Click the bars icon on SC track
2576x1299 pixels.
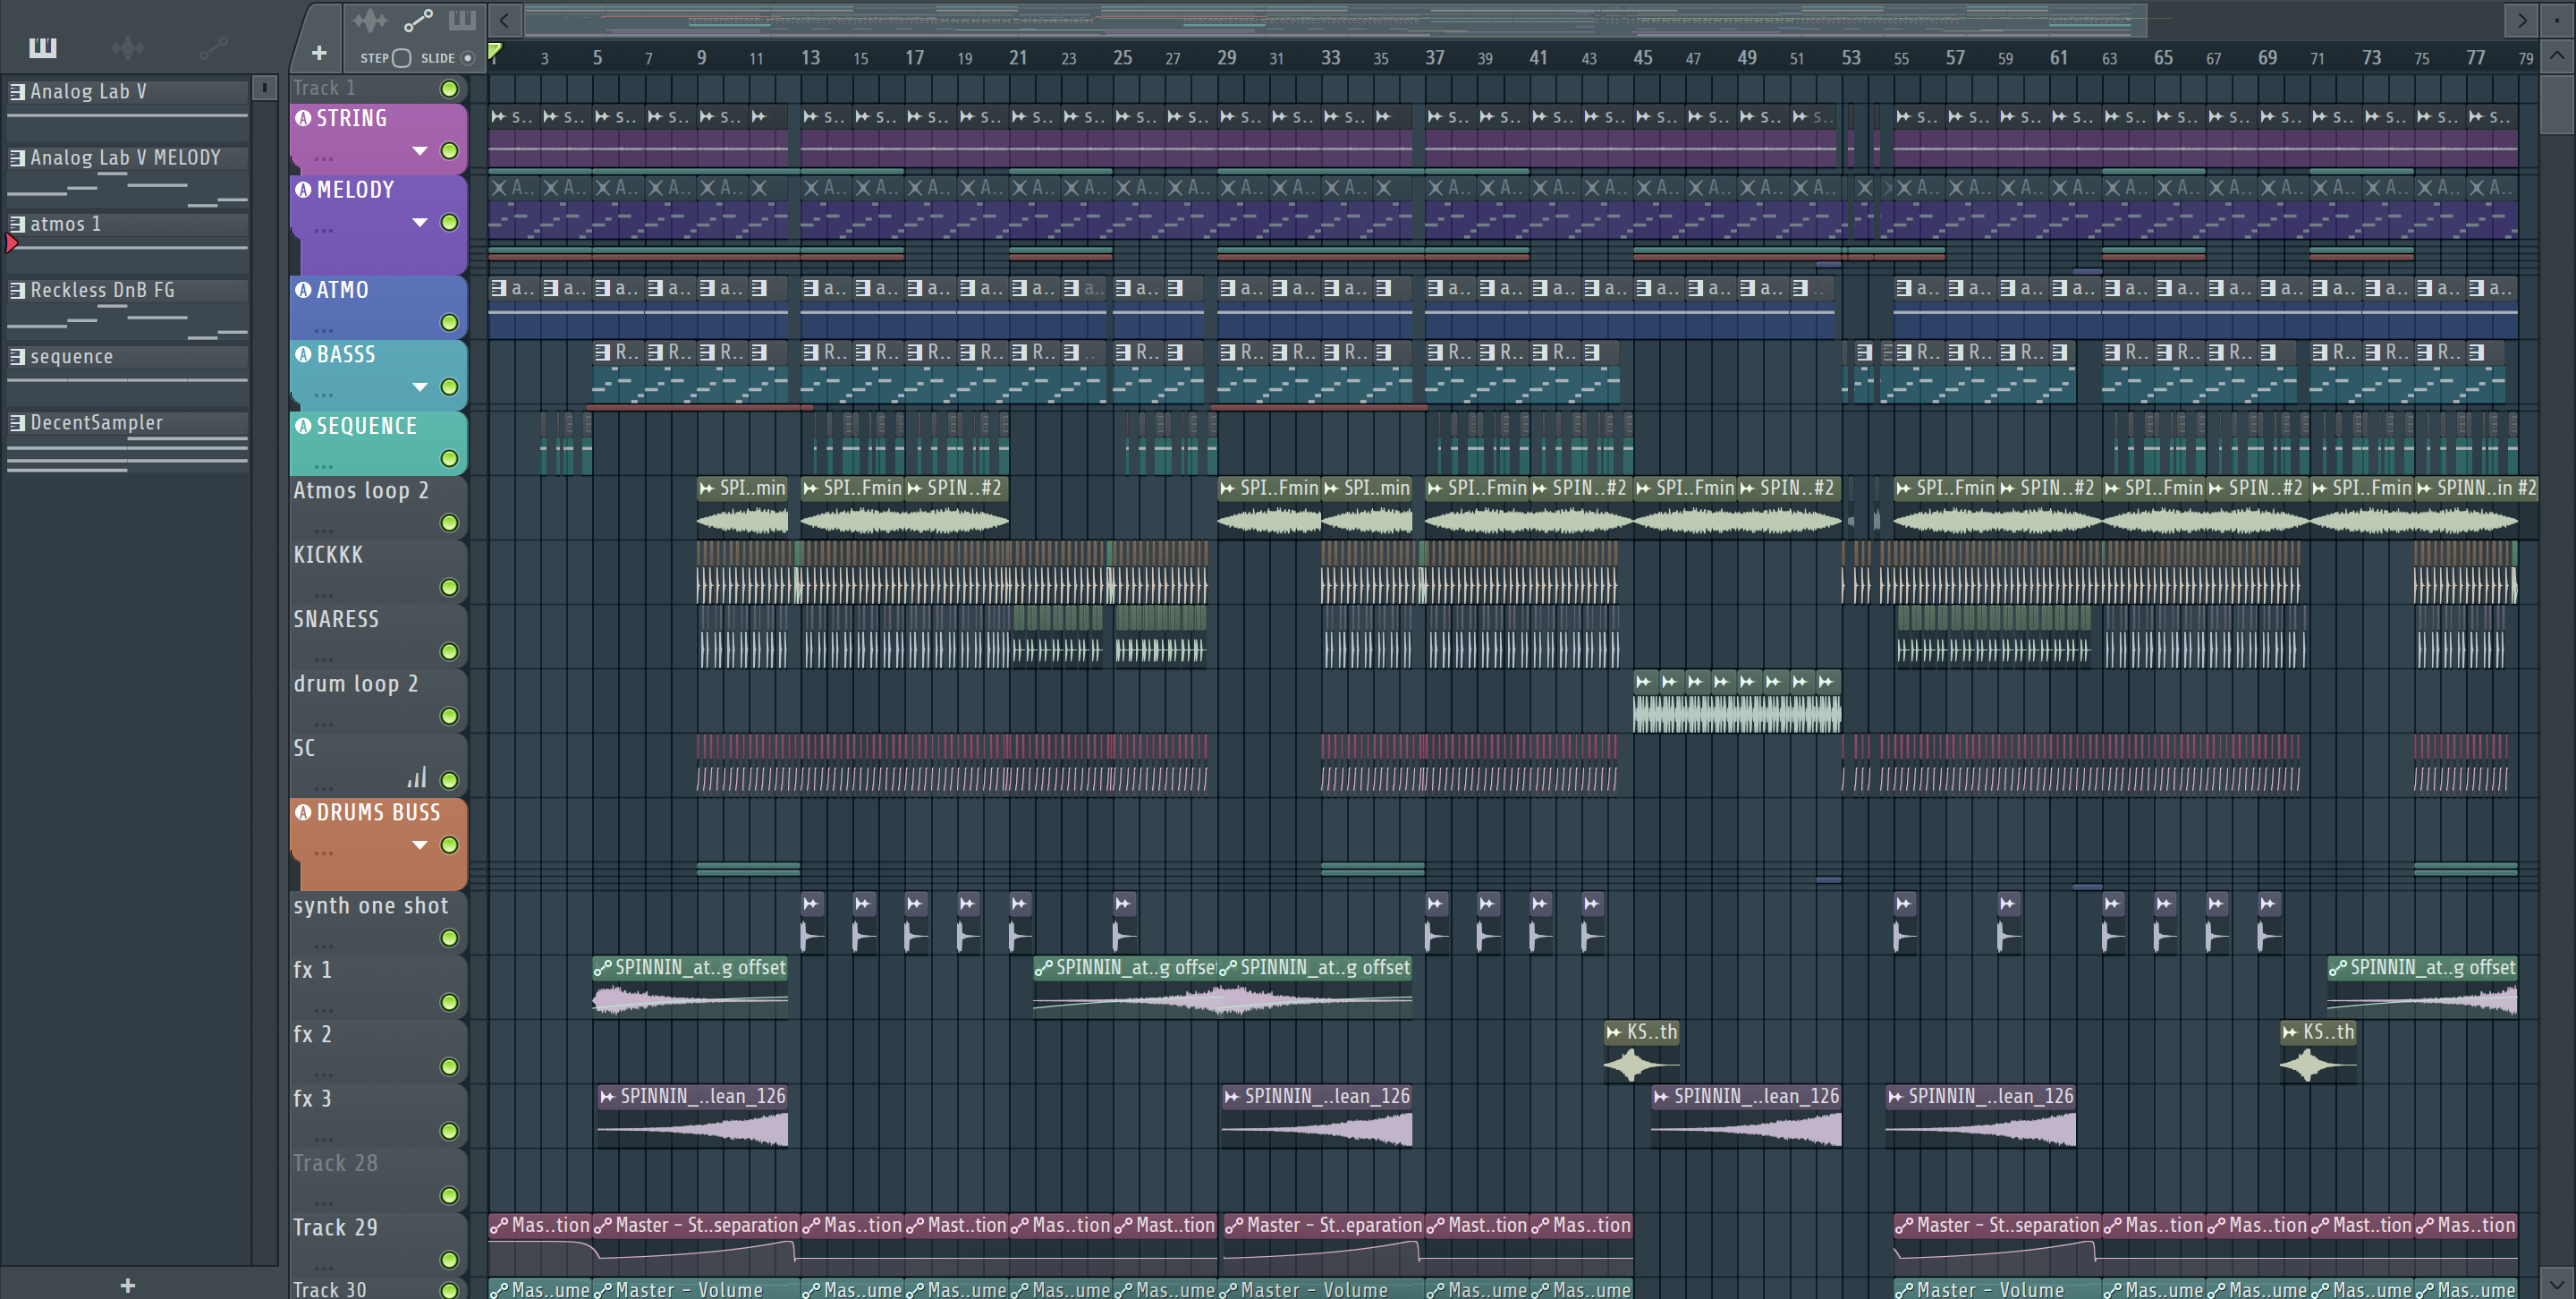tap(417, 777)
